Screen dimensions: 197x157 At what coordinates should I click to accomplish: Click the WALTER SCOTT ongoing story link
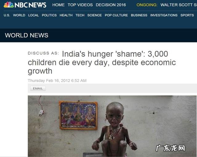click(x=179, y=5)
